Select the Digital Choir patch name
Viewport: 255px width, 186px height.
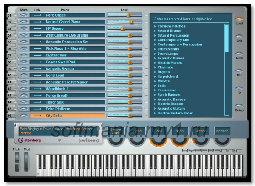[56, 55]
